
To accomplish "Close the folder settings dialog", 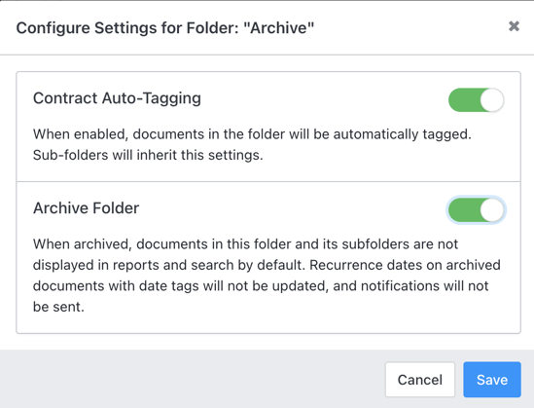I will point(514,26).
